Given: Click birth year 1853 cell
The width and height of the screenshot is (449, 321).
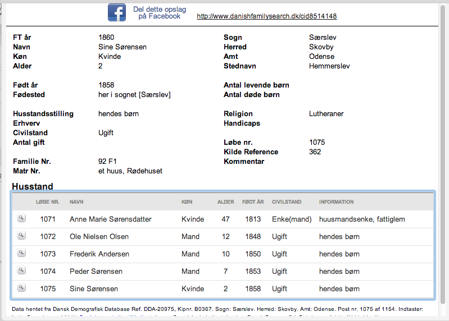Looking at the screenshot, I should [253, 271].
